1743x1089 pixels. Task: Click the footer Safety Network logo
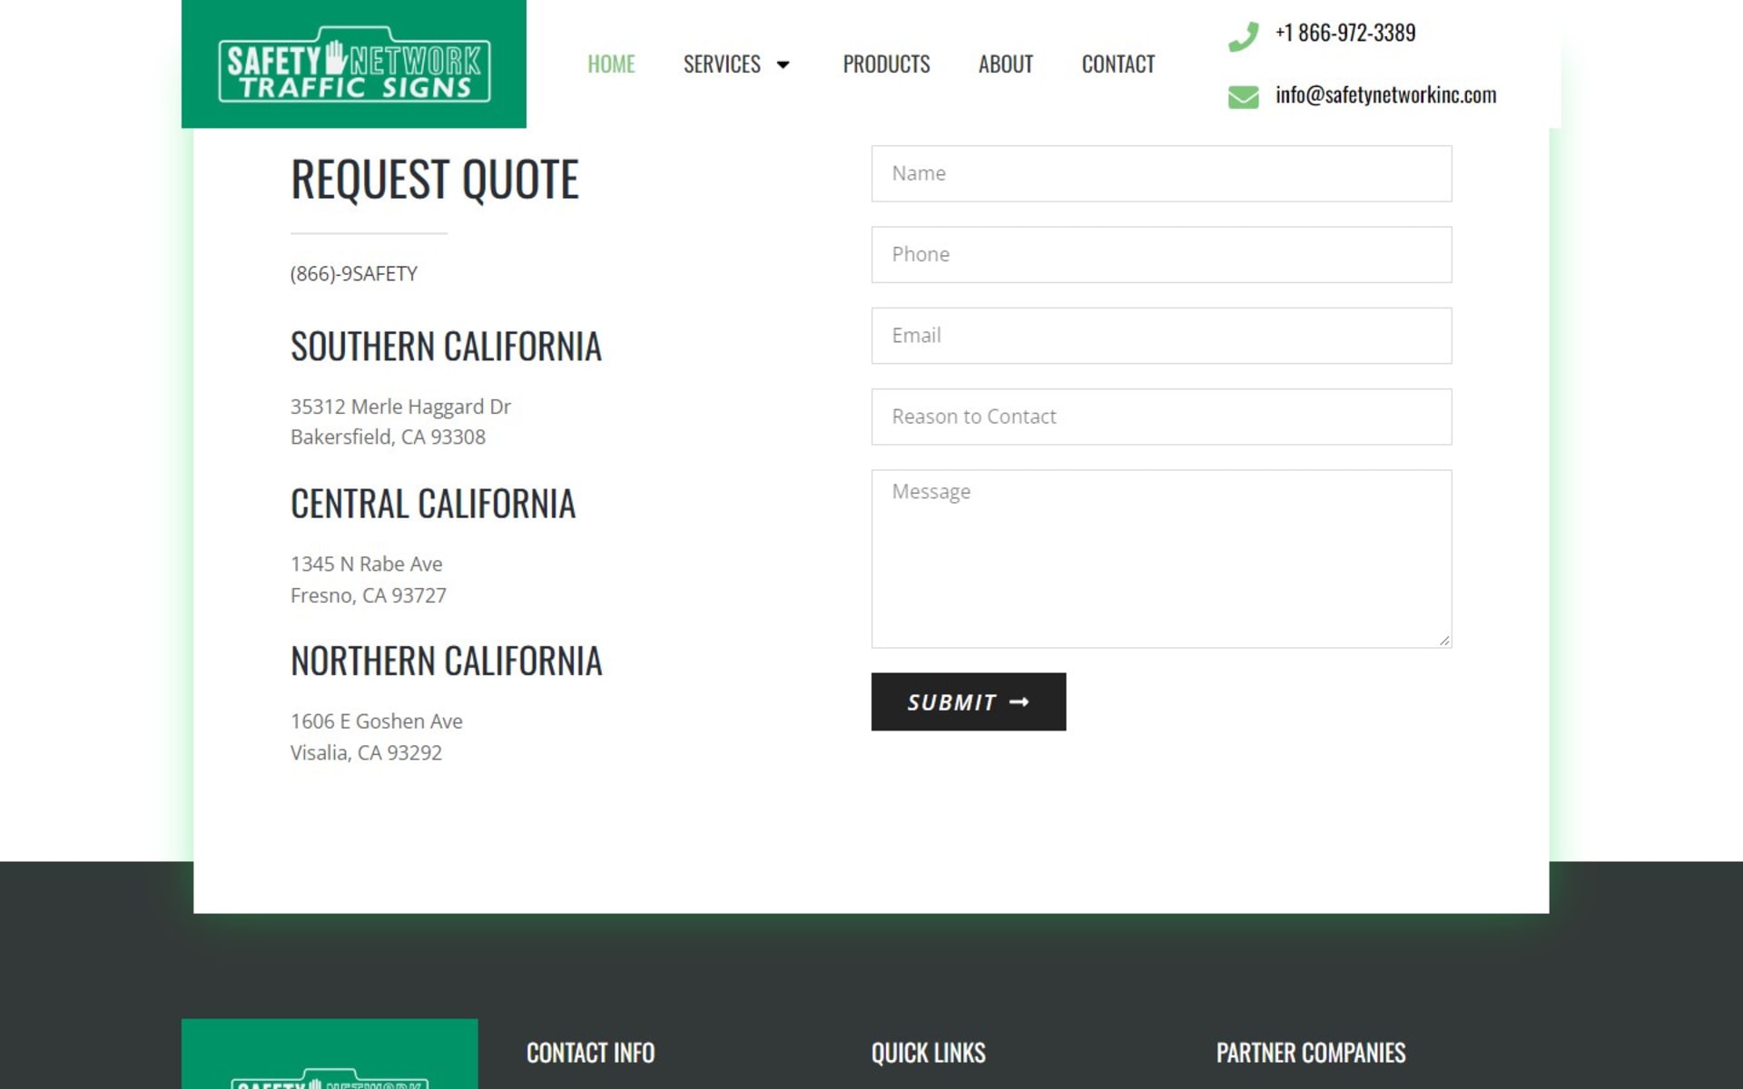[330, 1055]
